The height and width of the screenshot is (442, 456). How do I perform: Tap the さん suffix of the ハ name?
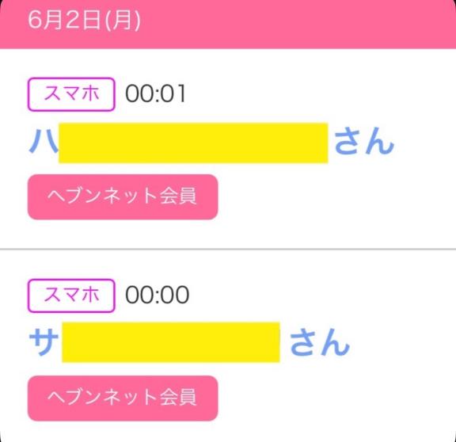[364, 142]
